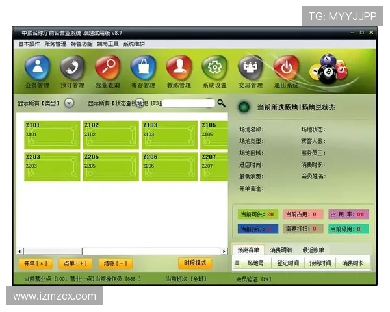Viewport: 390px width, 312px height.
Task: Minimize the window
Action: pyautogui.click(x=352, y=32)
